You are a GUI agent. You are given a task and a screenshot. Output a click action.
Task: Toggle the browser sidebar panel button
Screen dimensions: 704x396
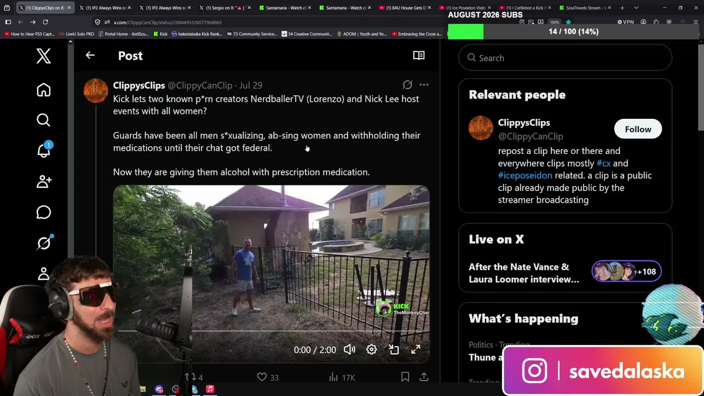pos(8,22)
